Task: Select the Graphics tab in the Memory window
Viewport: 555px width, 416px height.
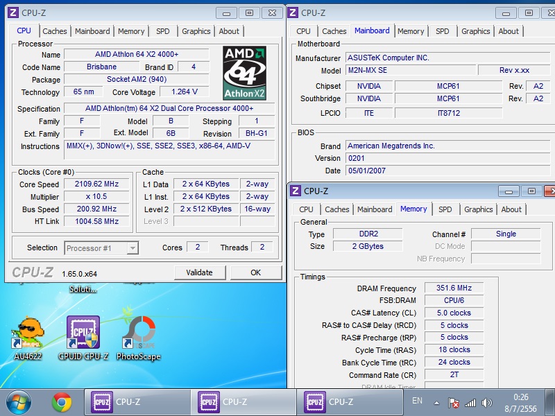Action: coord(479,209)
